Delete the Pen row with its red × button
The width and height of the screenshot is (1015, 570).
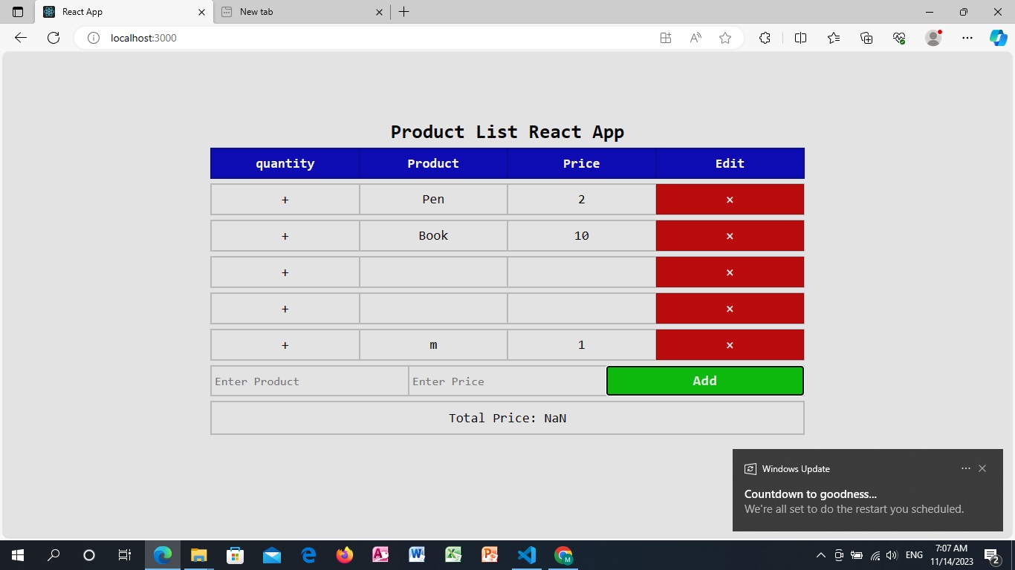[730, 200]
